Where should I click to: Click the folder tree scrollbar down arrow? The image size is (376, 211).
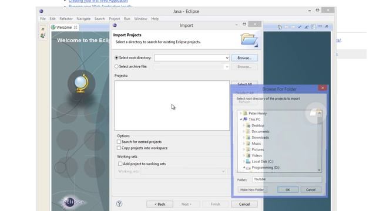(319, 169)
